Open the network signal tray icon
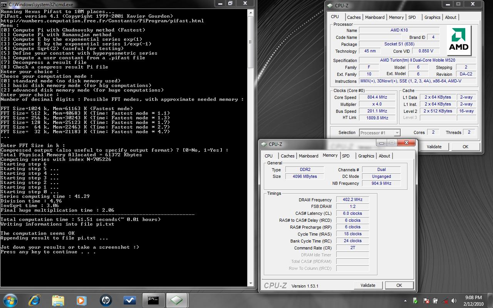493x308 pixels. tap(445, 301)
